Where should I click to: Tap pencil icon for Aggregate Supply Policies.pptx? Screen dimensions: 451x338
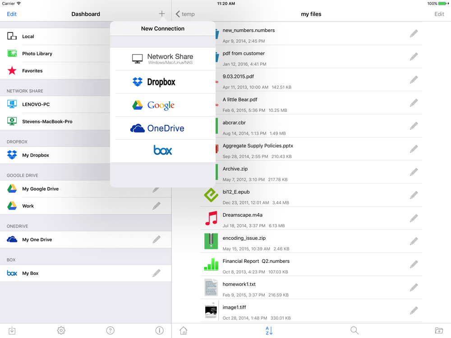tap(414, 149)
